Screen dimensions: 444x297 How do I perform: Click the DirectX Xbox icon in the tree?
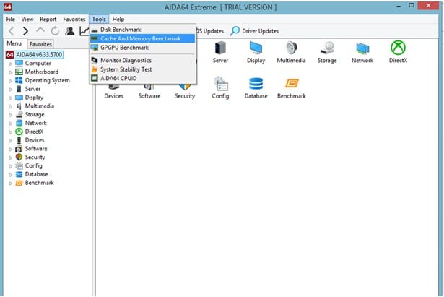tap(19, 132)
